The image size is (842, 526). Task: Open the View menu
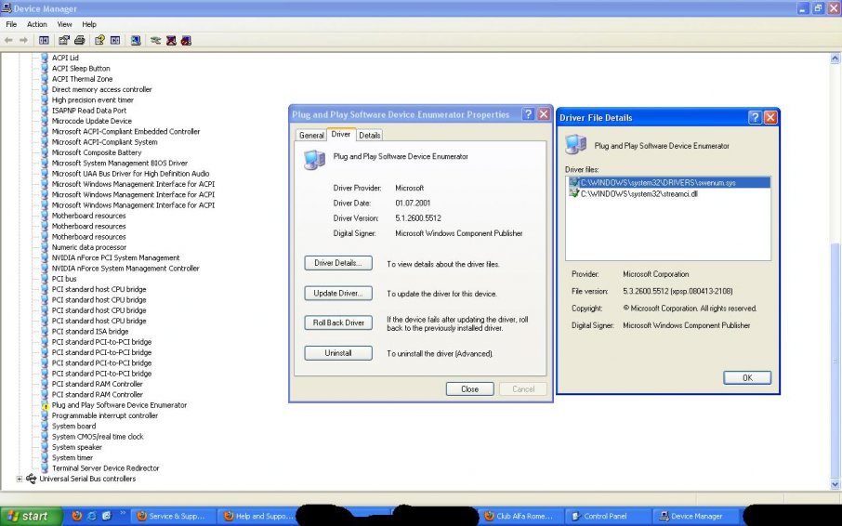click(64, 24)
